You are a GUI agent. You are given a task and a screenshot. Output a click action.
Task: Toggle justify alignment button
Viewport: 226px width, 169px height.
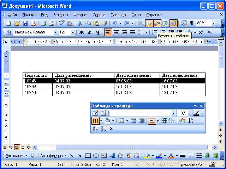click(x=132, y=32)
